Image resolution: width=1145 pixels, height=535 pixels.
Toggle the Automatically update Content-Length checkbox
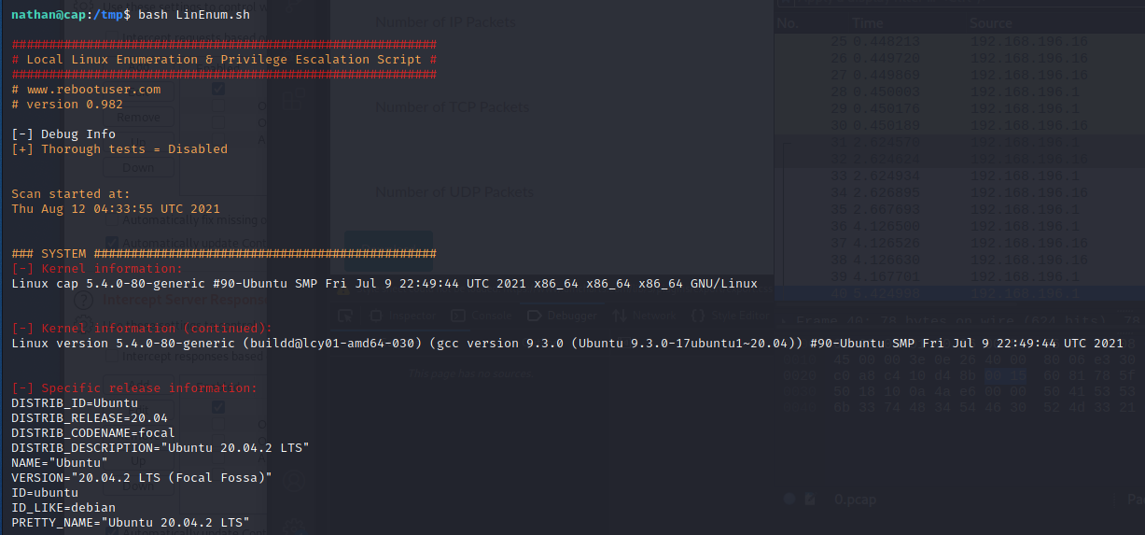click(x=112, y=243)
